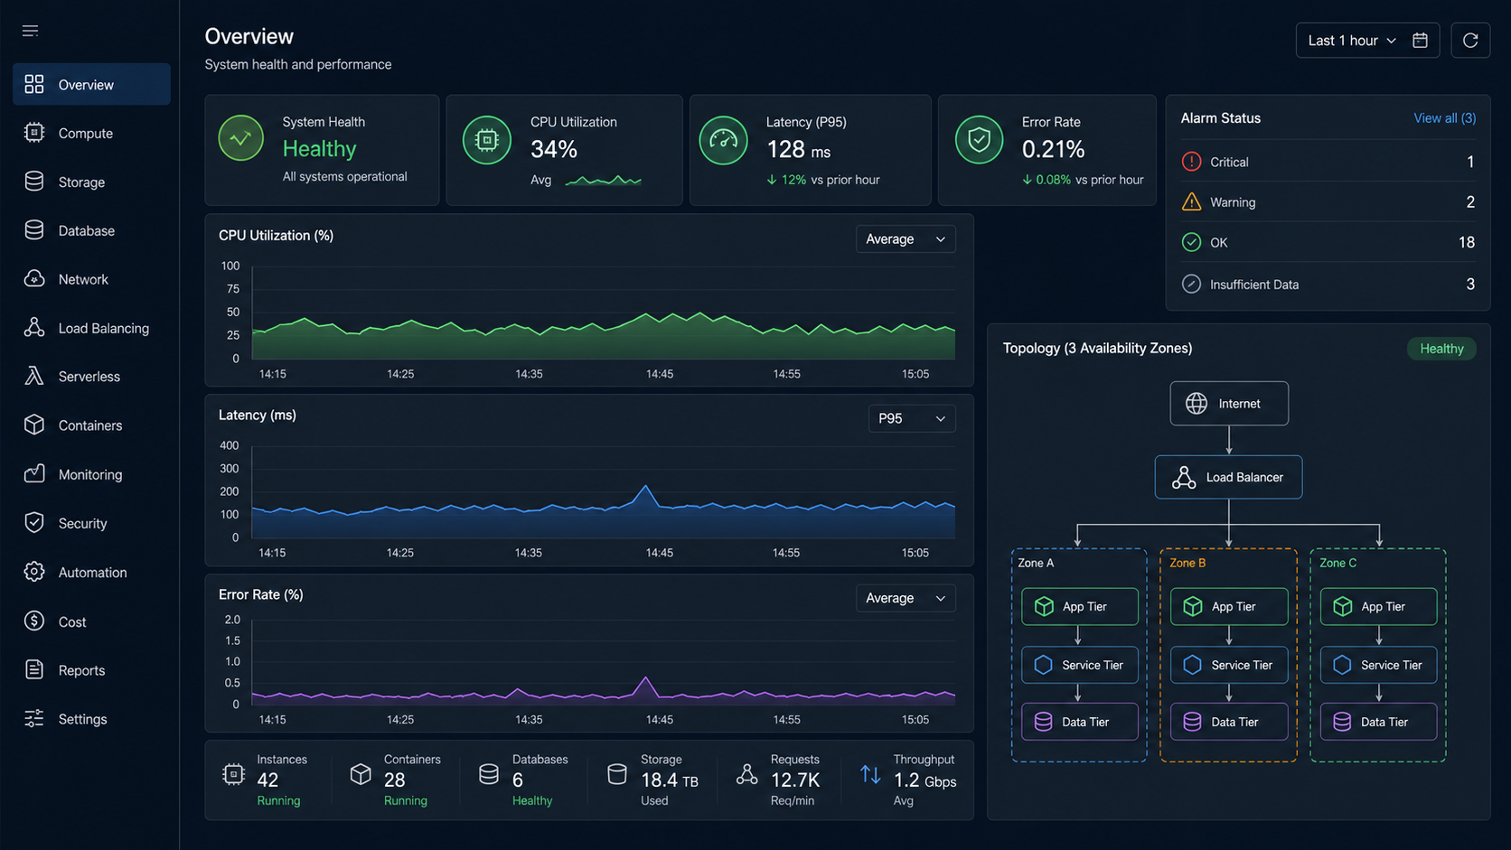Image resolution: width=1511 pixels, height=850 pixels.
Task: Click the Compute chip icon in sidebar
Action: pos(34,133)
